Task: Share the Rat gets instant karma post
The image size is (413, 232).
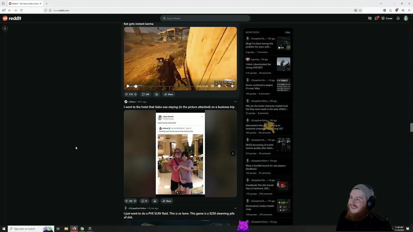Action: click(168, 94)
